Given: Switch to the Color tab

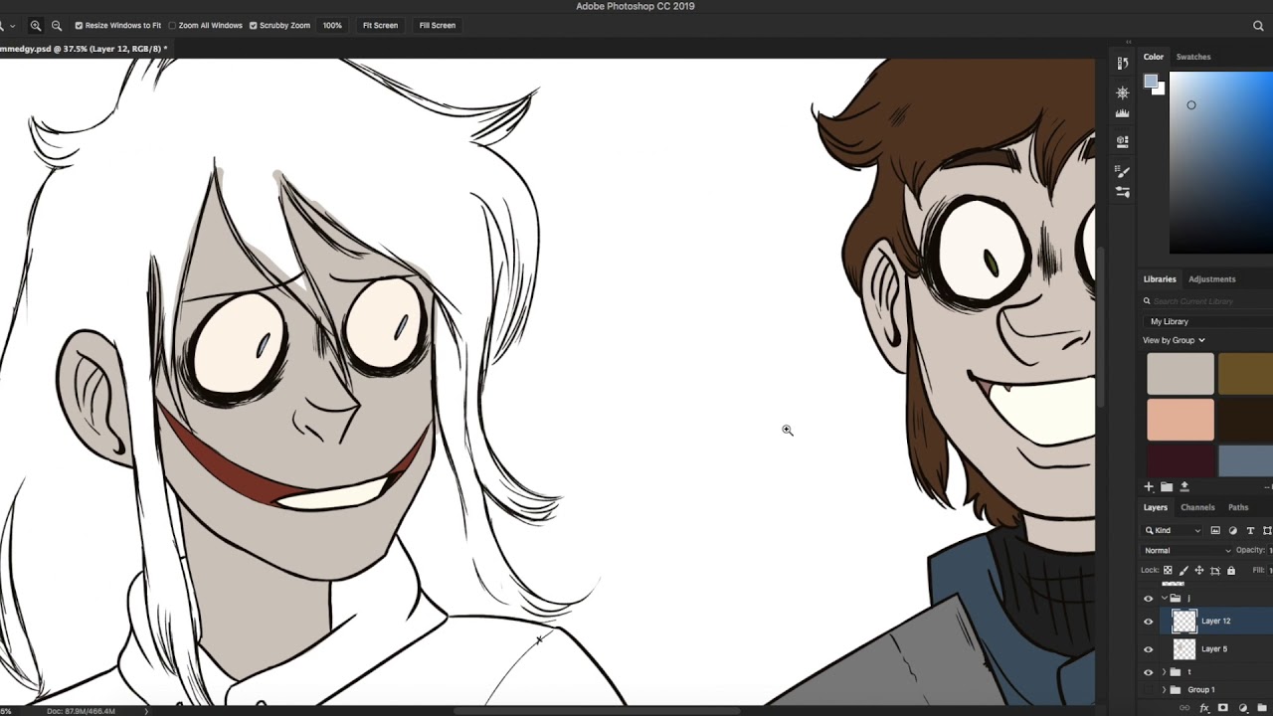Looking at the screenshot, I should pyautogui.click(x=1154, y=57).
